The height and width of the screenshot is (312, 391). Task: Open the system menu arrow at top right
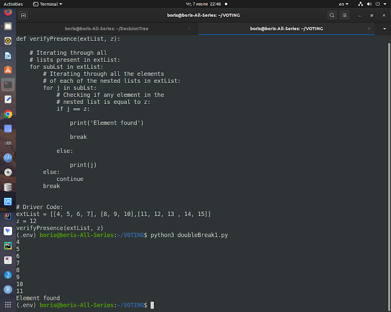385,4
